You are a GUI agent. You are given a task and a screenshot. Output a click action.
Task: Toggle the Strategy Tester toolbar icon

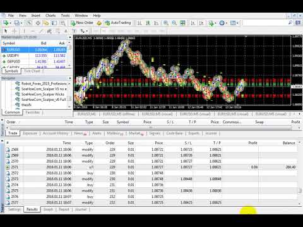coord(62,23)
